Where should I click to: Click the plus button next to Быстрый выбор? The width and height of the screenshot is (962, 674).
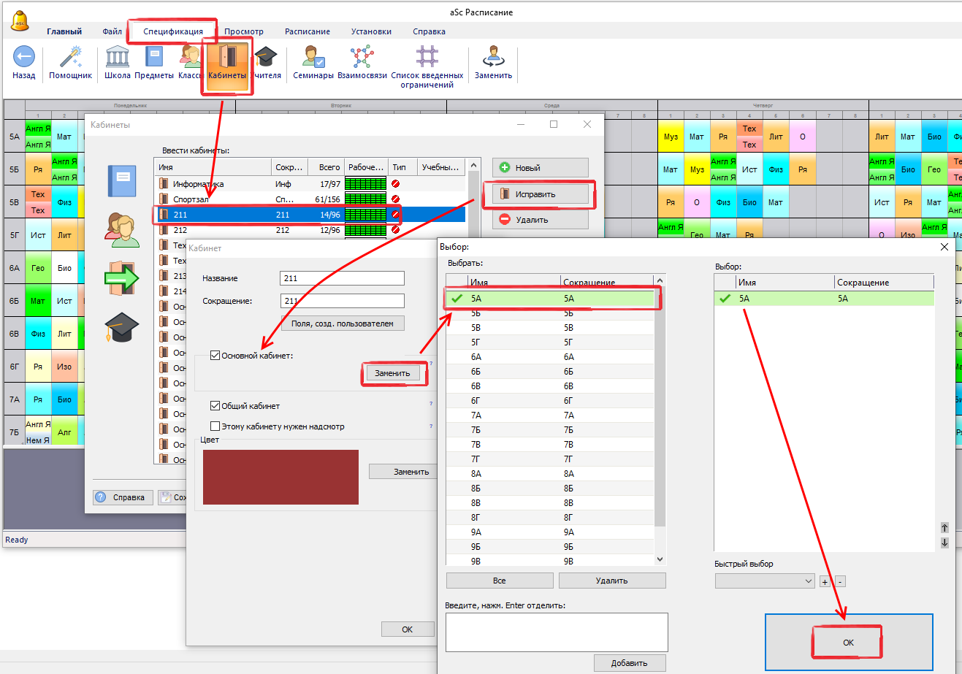(825, 581)
